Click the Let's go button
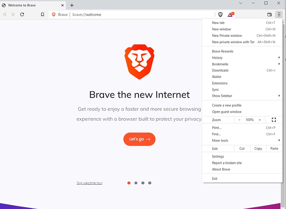Image resolution: width=286 pixels, height=209 pixels. click(x=139, y=139)
